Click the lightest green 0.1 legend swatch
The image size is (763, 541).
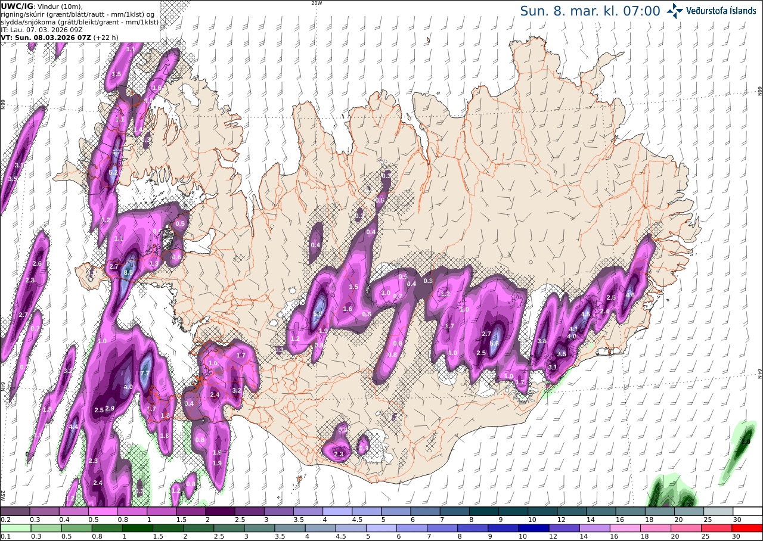14,528
